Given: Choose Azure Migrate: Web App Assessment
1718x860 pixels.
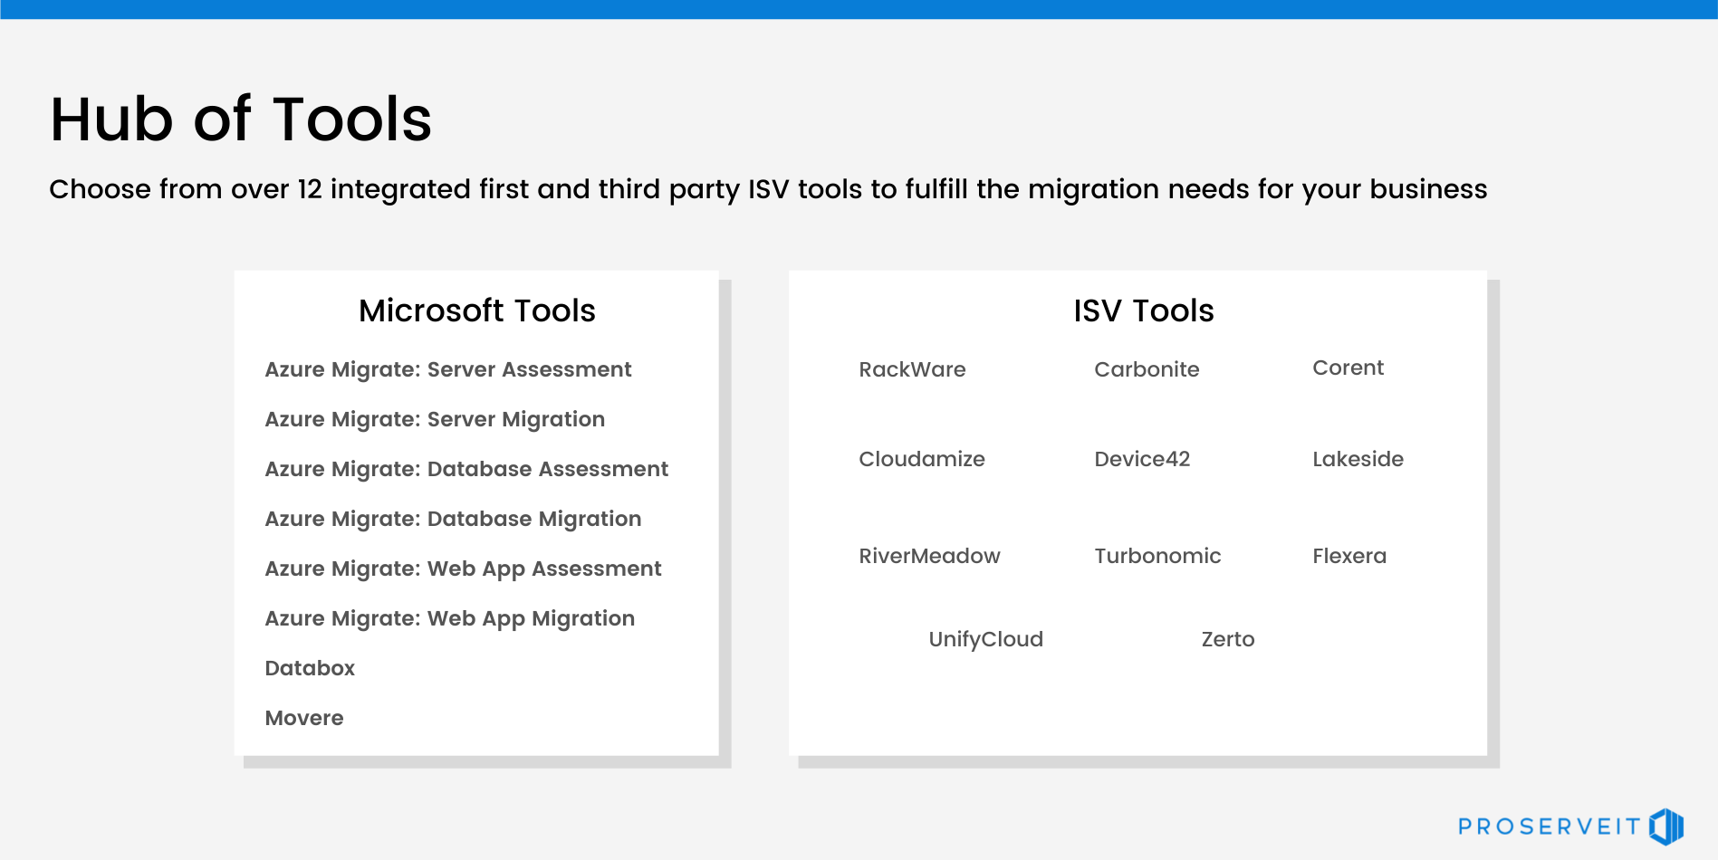Looking at the screenshot, I should 463,569.
